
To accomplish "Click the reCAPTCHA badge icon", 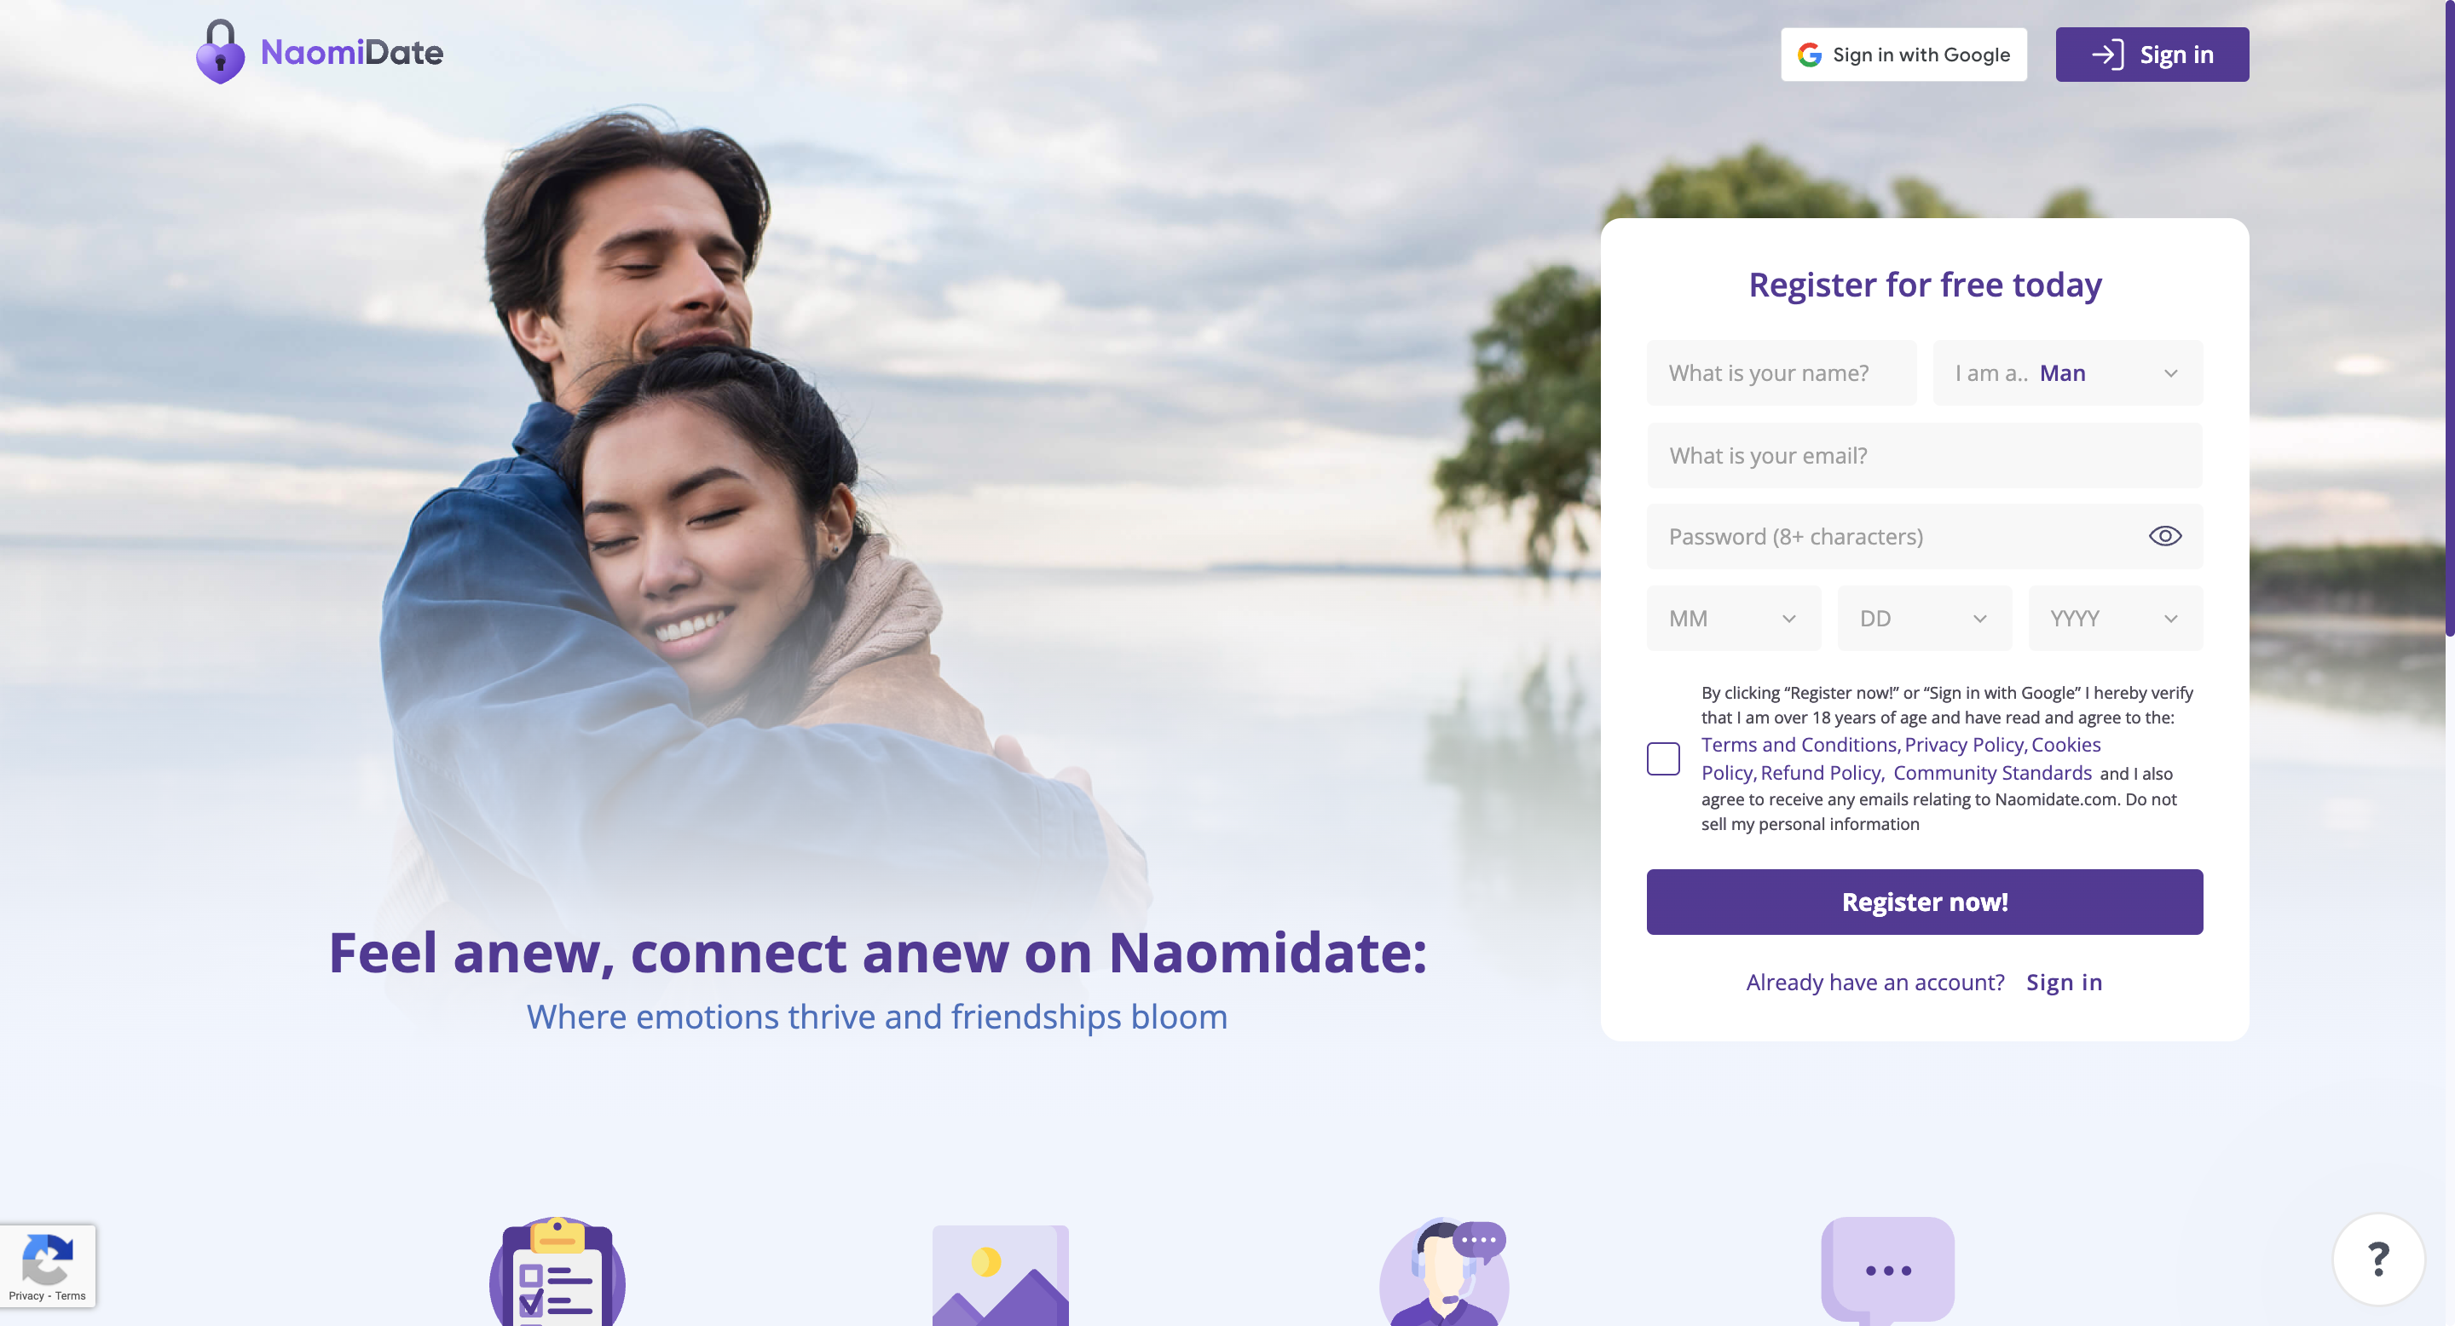I will pos(47,1259).
